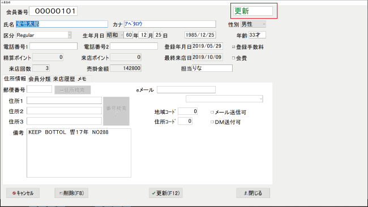Click the 最終来店日 date field
The width and height of the screenshot is (368, 207).
(207, 57)
